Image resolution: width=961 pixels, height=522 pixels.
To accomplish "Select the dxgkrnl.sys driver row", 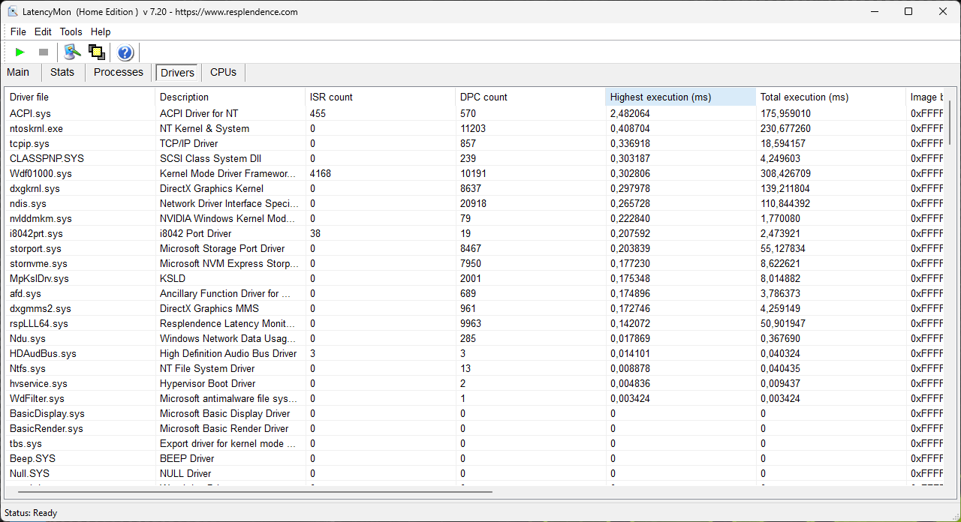I will (474, 188).
